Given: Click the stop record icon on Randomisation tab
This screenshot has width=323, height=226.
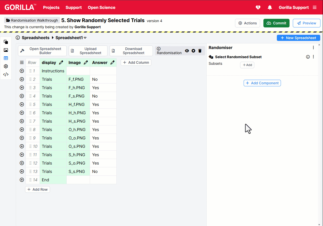Looking at the screenshot, I should click(193, 51).
